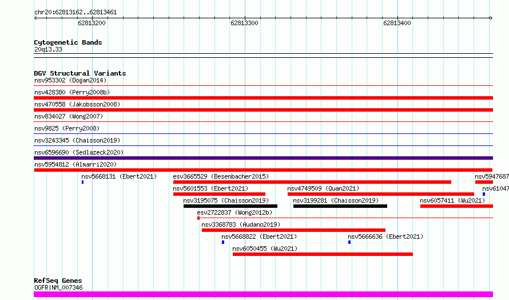Click the partially visible nsv5947687 label
This screenshot has width=509, height=300.
tap(492, 176)
